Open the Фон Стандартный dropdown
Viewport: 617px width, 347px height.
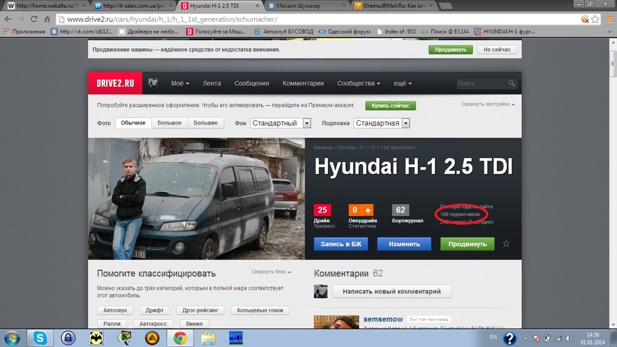click(x=281, y=123)
